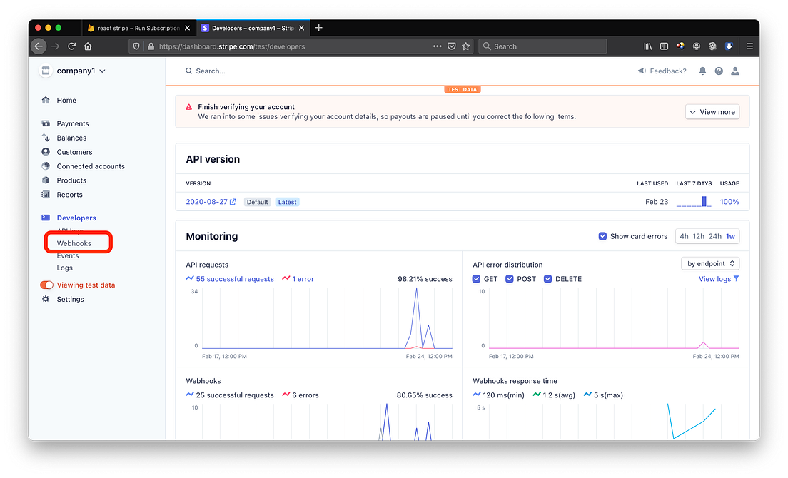Click the help question mark icon
788x478 pixels.
tap(719, 71)
